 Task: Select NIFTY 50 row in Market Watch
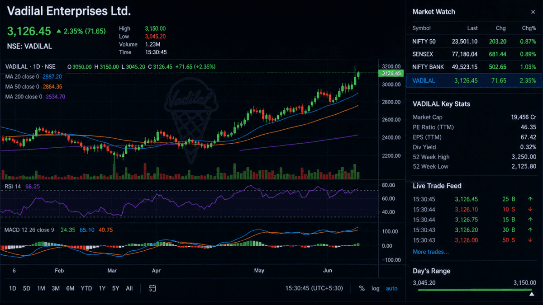474,42
